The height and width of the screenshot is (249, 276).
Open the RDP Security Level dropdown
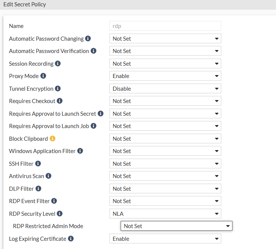coord(165,214)
